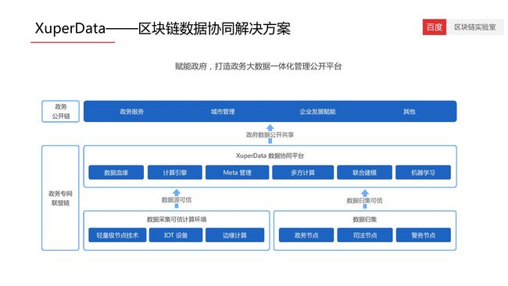Click the 政府数据公开共享 label

click(270, 134)
